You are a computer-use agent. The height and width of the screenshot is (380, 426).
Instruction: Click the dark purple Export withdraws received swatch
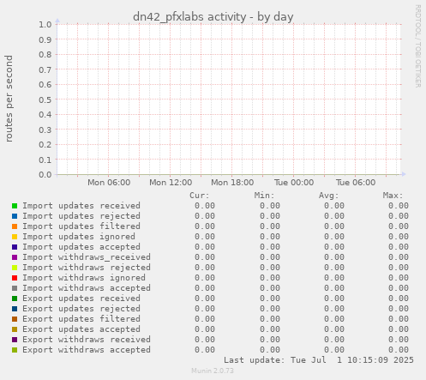15,340
